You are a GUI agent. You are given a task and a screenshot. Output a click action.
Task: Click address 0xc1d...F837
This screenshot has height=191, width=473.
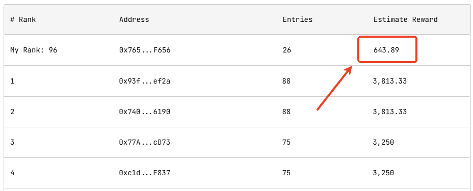coord(144,173)
